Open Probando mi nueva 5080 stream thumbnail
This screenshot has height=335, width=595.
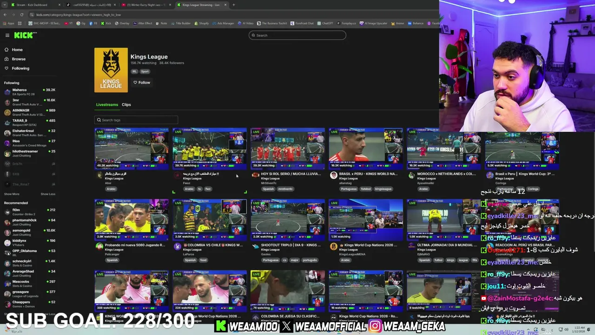pos(132,220)
